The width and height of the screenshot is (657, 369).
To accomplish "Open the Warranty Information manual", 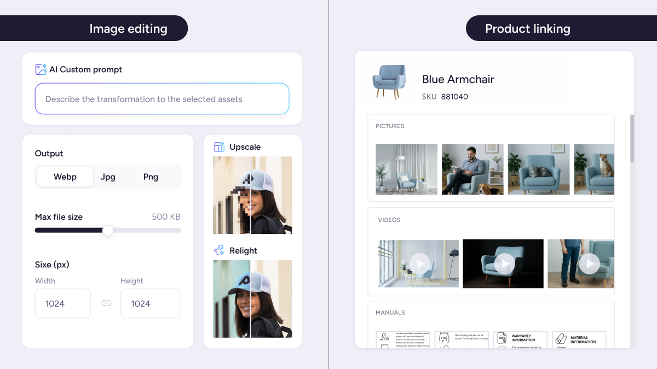I will pos(520,339).
